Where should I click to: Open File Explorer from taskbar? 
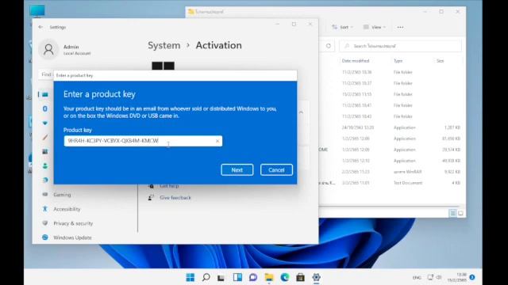[269, 277]
